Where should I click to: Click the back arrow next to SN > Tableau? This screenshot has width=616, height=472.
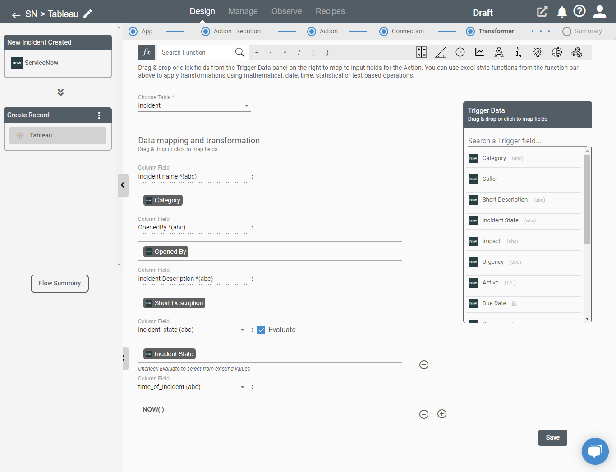coord(16,15)
